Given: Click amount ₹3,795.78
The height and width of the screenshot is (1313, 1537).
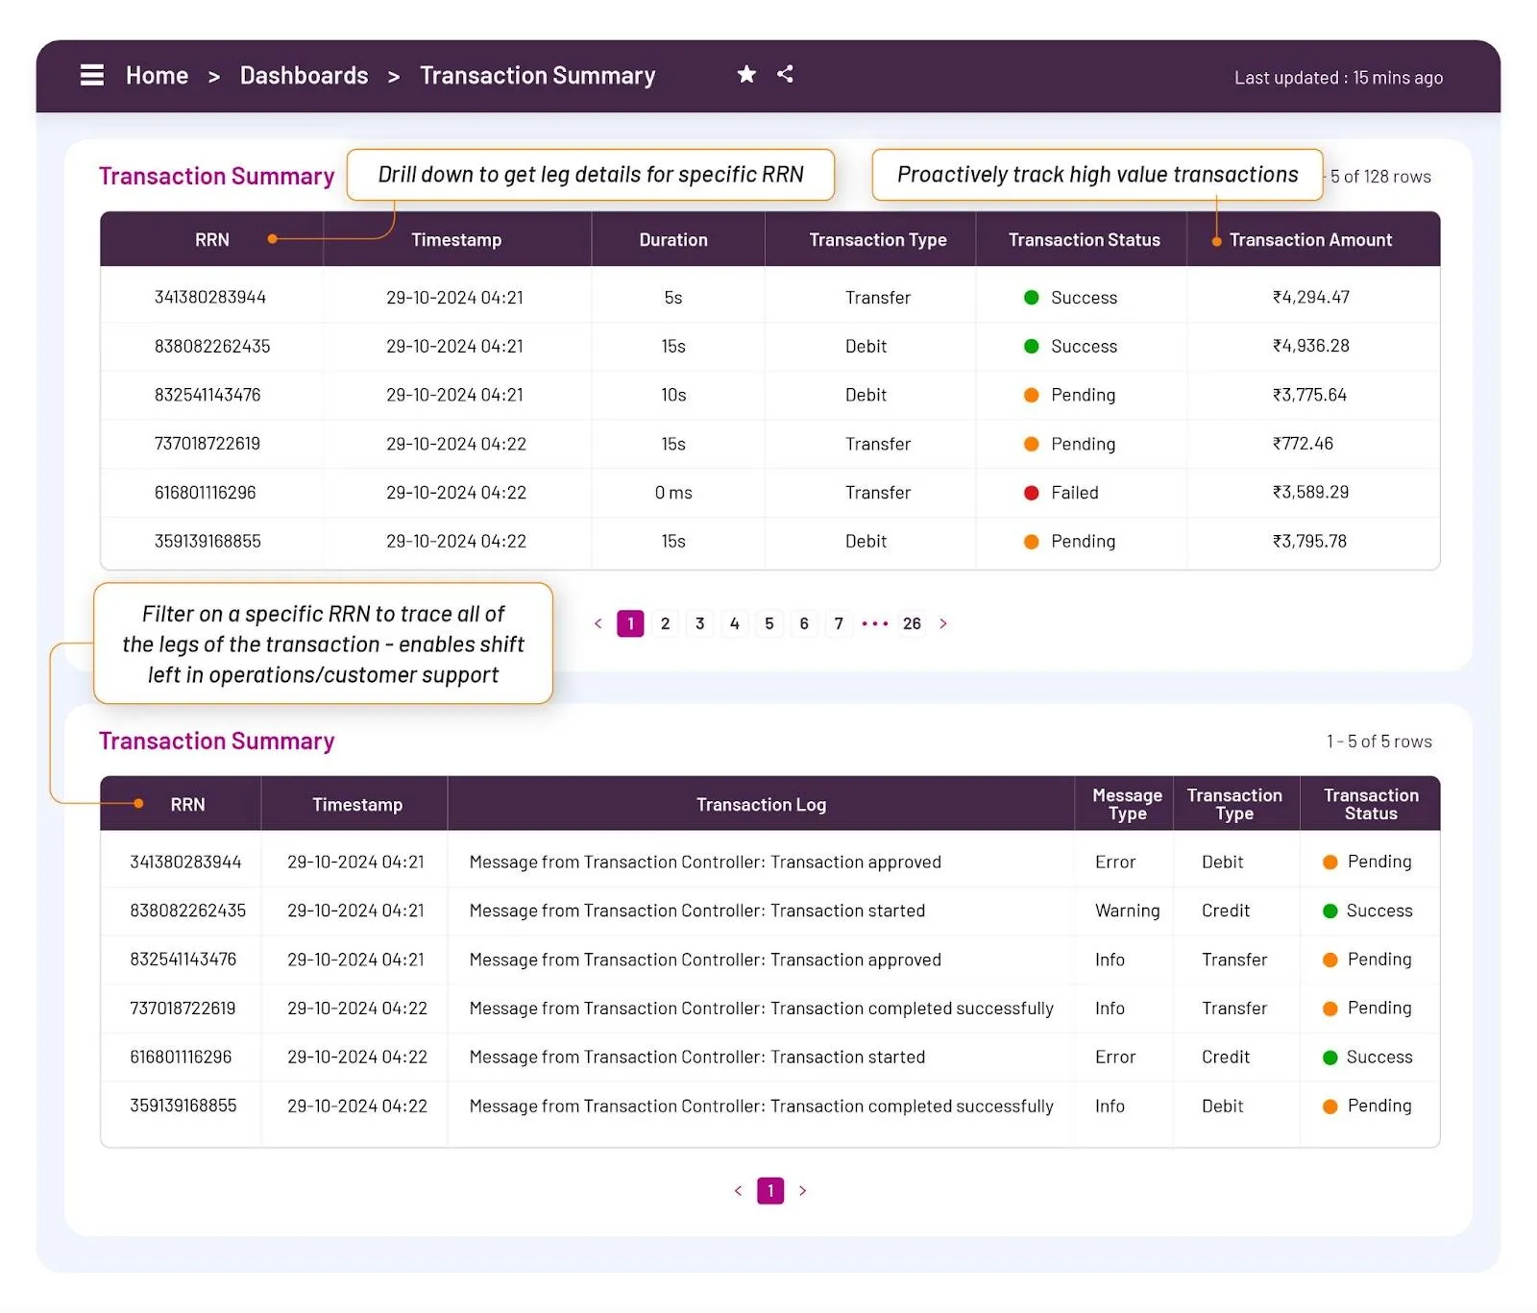Looking at the screenshot, I should [1310, 542].
